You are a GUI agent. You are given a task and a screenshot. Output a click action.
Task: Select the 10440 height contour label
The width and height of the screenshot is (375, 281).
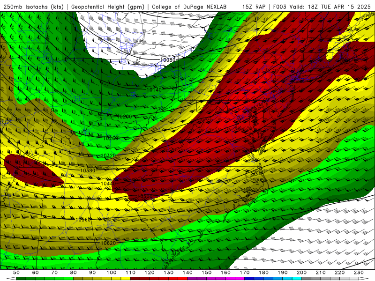tap(108, 183)
